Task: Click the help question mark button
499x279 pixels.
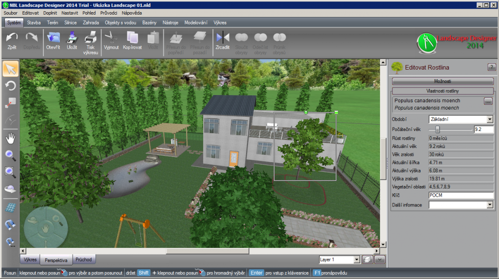Action: tap(491, 67)
